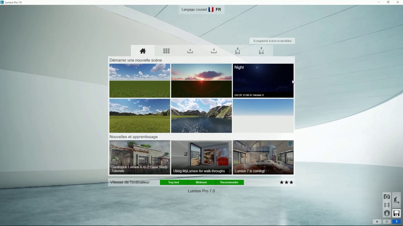Switch to the examples grid tab
Viewport: 403px width, 226px height.
[x=166, y=51]
